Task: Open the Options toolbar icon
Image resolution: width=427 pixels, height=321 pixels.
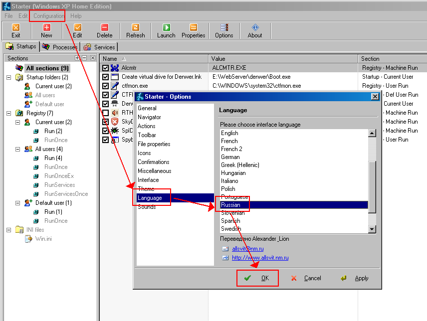Action: pos(224,27)
